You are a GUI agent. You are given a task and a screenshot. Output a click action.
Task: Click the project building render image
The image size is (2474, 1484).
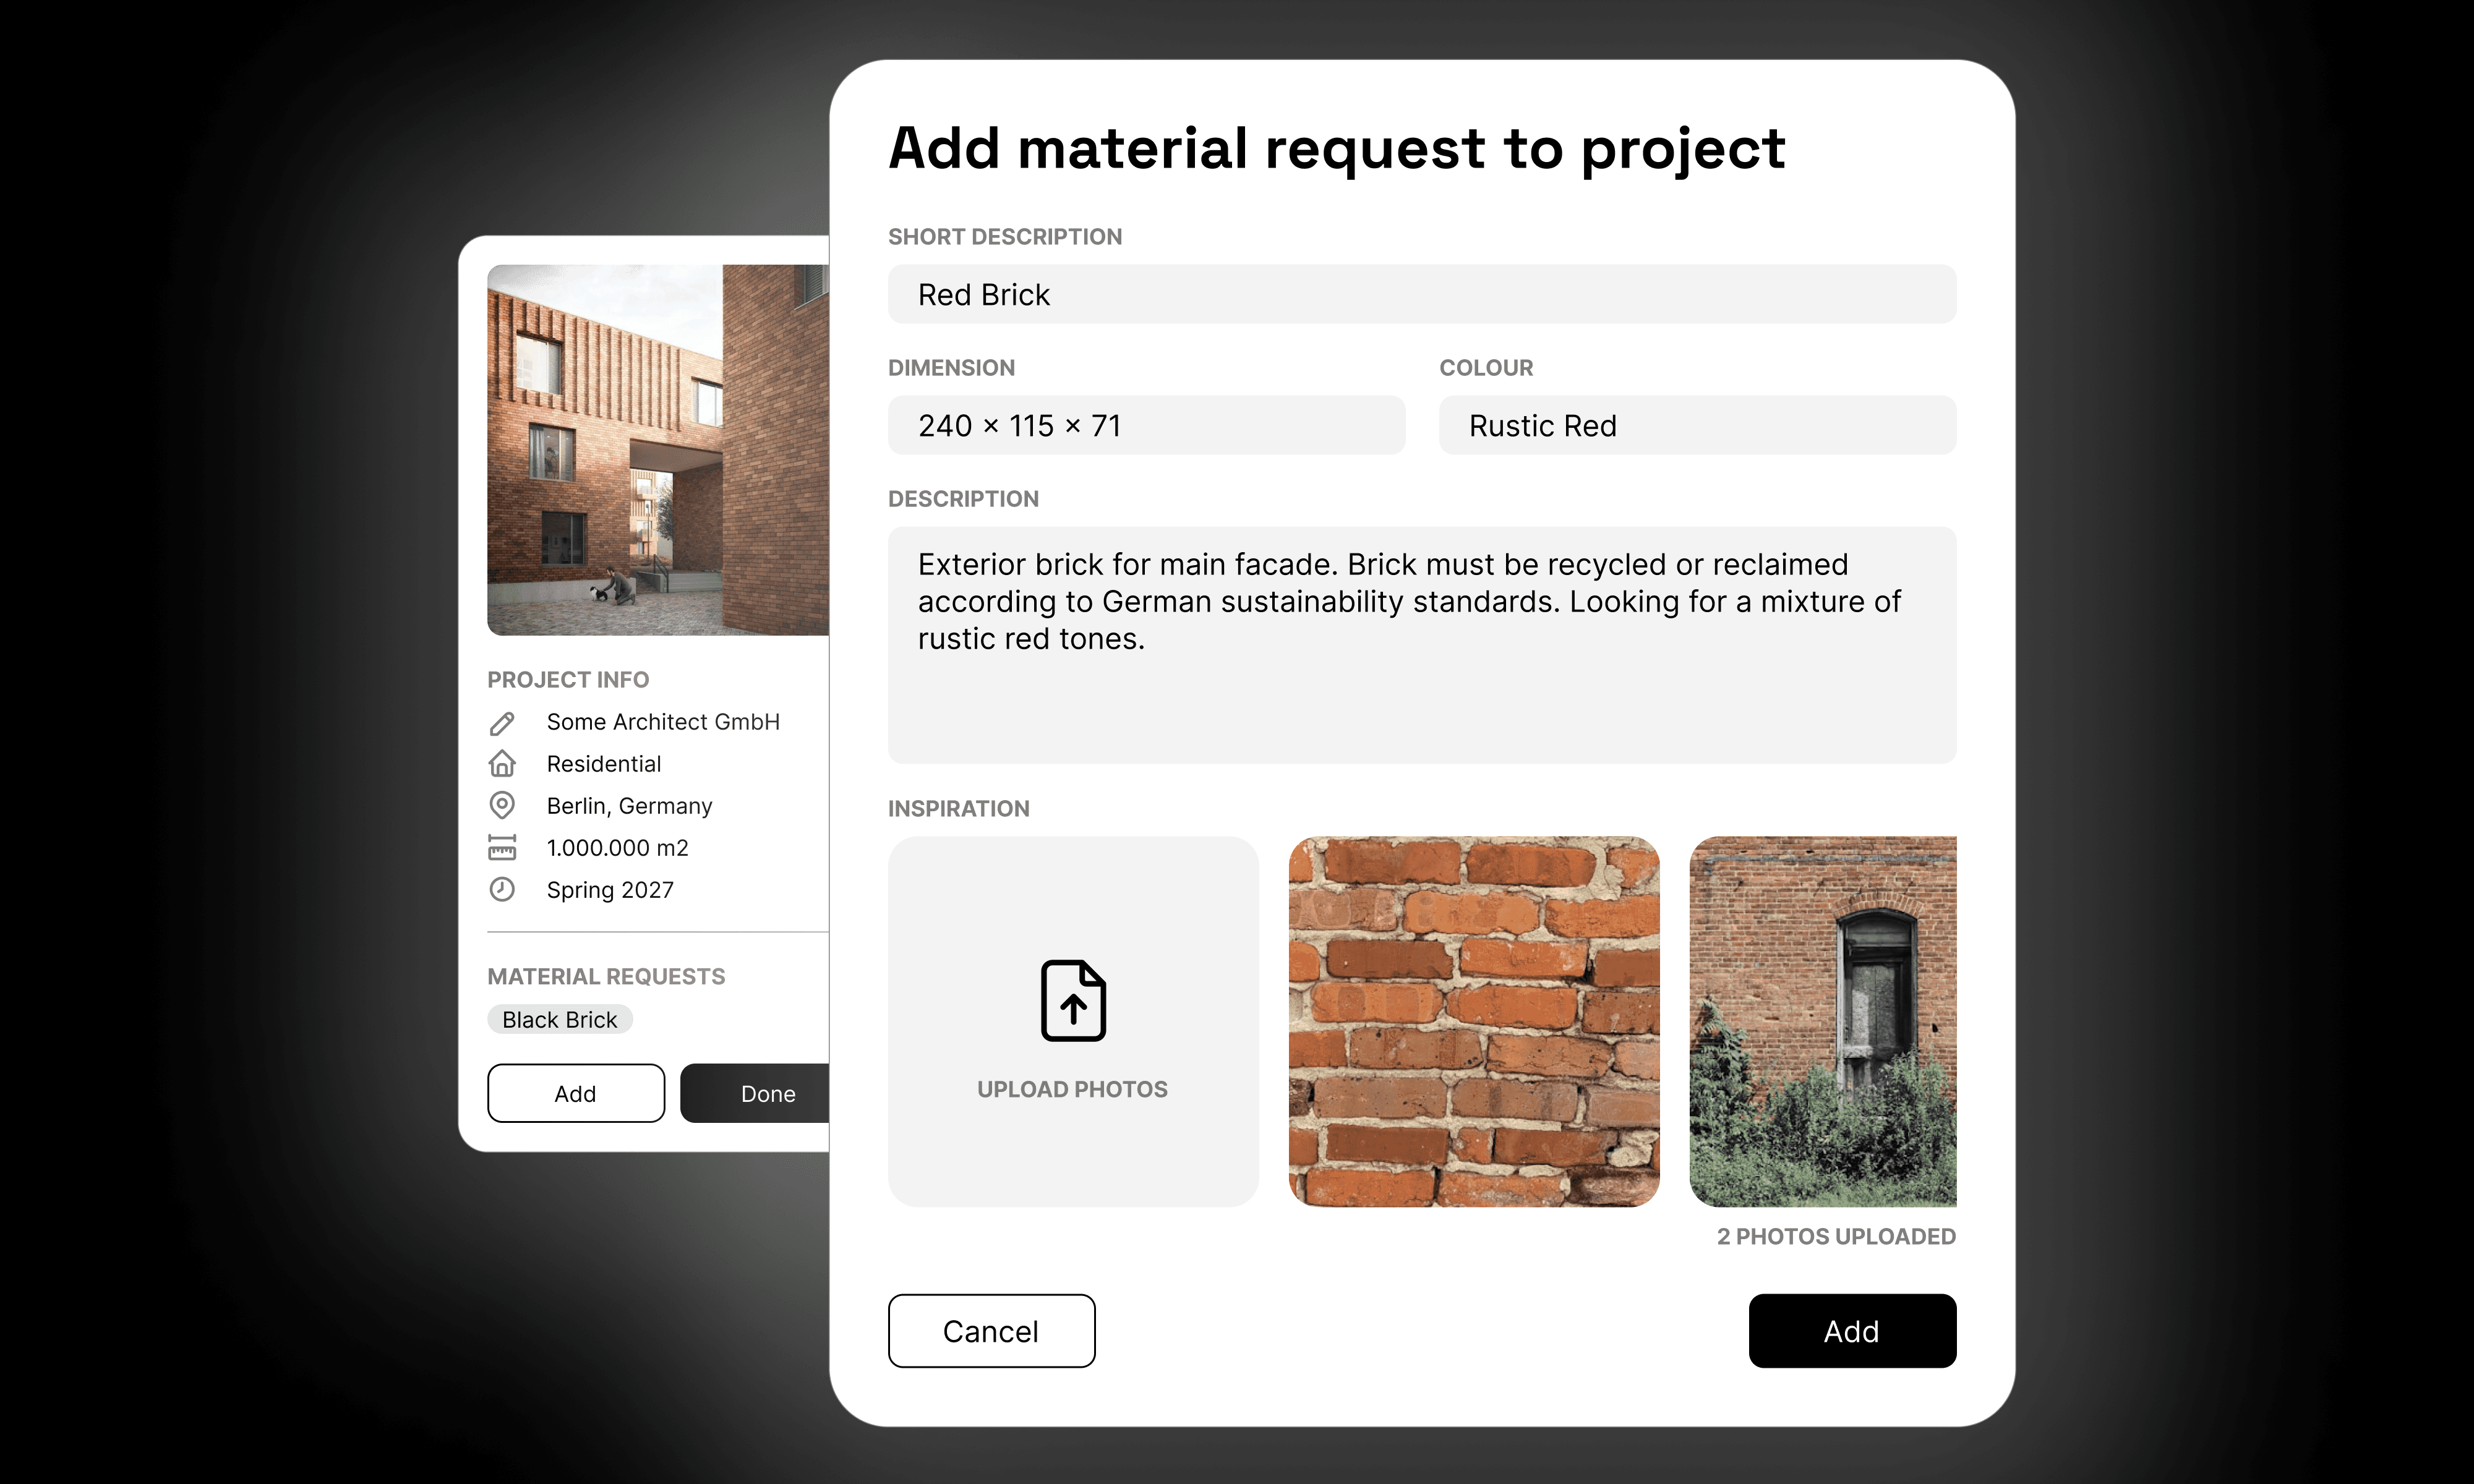pos(657,450)
